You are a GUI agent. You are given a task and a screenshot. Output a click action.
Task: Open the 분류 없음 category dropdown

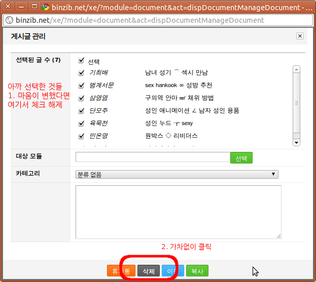tap(177, 174)
